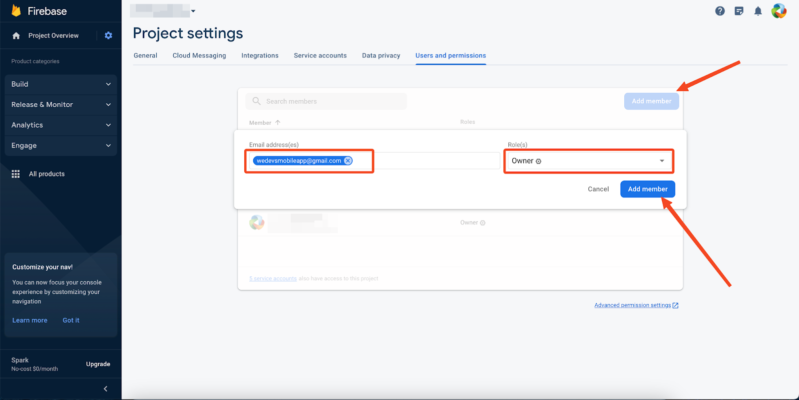799x400 pixels.
Task: Open the notifications bell icon
Action: pyautogui.click(x=758, y=11)
